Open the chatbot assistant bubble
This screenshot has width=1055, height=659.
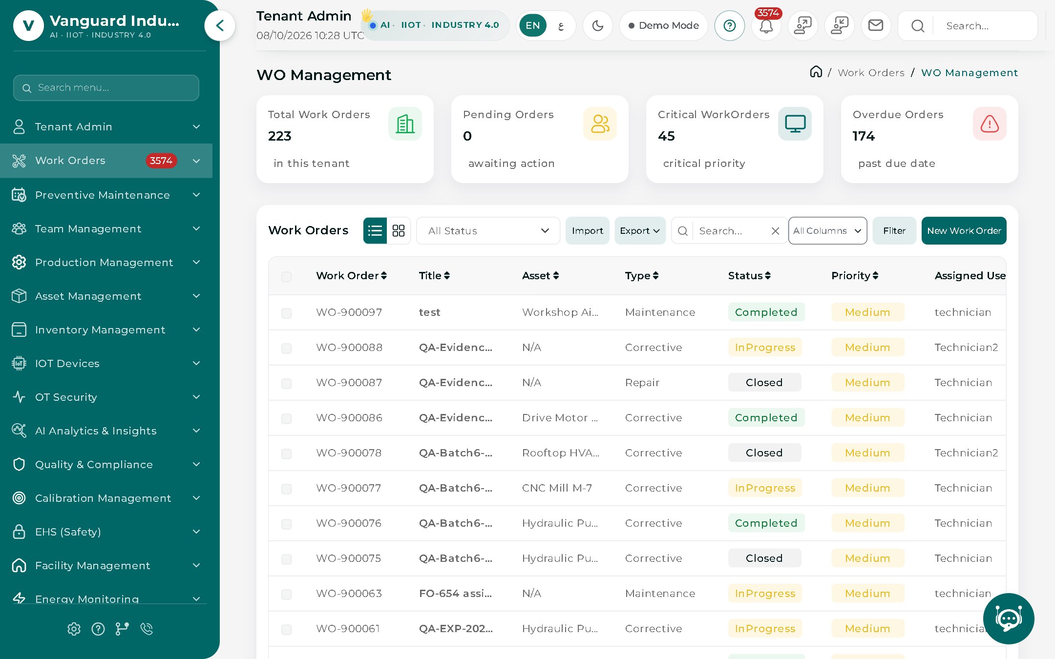pos(1009,618)
